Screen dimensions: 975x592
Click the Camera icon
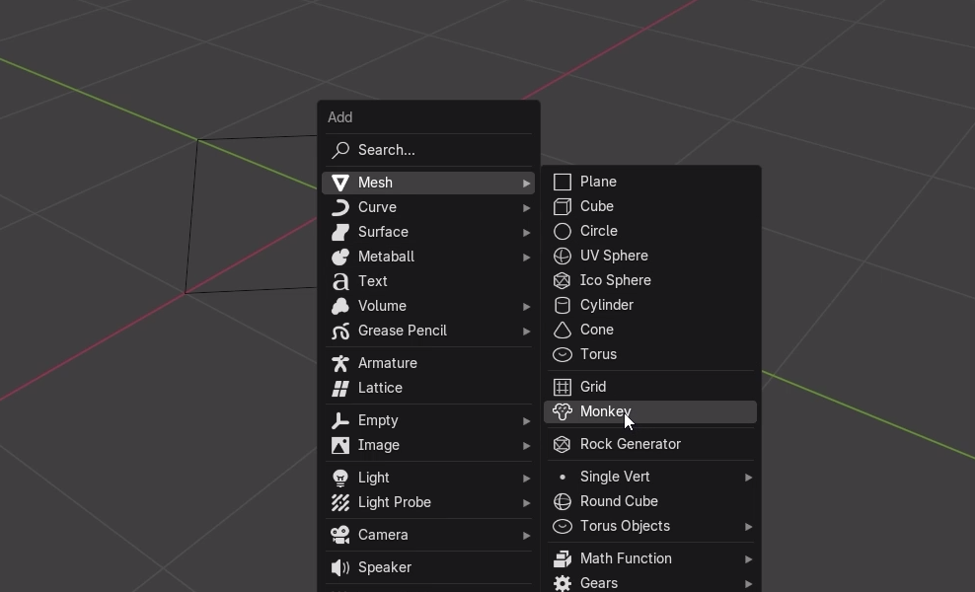(340, 535)
